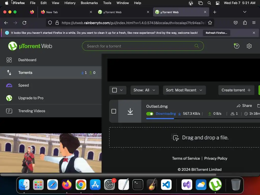Bookmark this page with the star icon
260x195 pixels.
coord(210,23)
